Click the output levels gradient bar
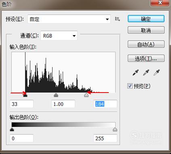This screenshot has width=171, height=154. 63,124
